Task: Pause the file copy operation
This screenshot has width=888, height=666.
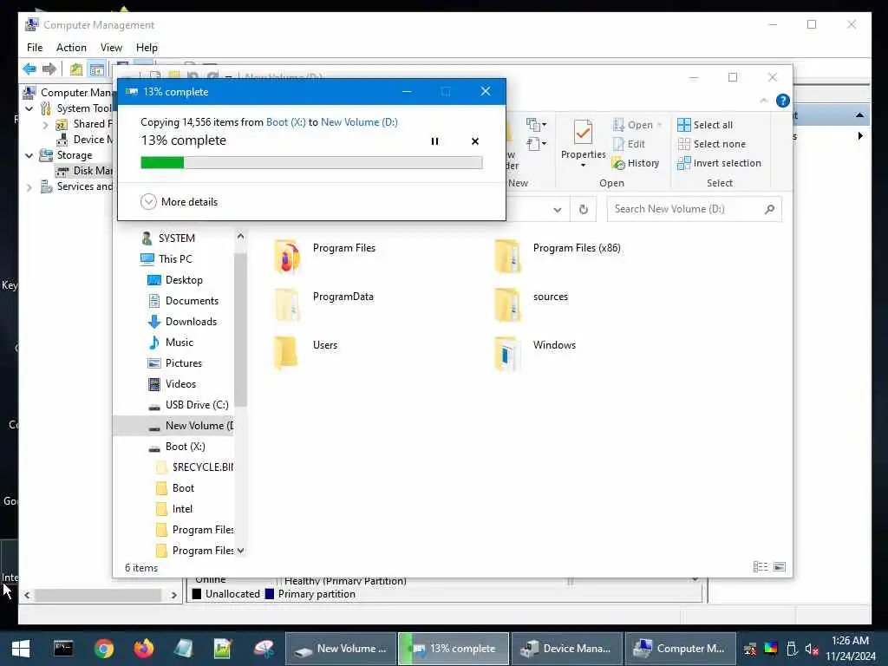Action: (434, 141)
